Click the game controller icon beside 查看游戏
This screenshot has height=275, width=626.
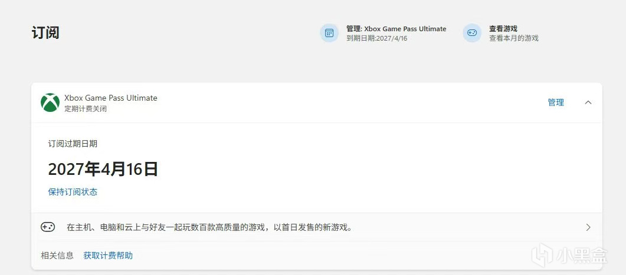(x=472, y=33)
